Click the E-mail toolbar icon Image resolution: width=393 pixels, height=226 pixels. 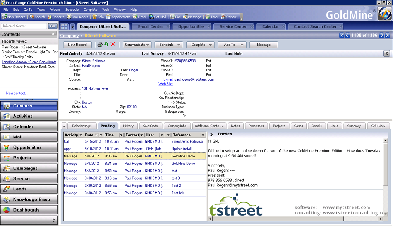(x=139, y=17)
